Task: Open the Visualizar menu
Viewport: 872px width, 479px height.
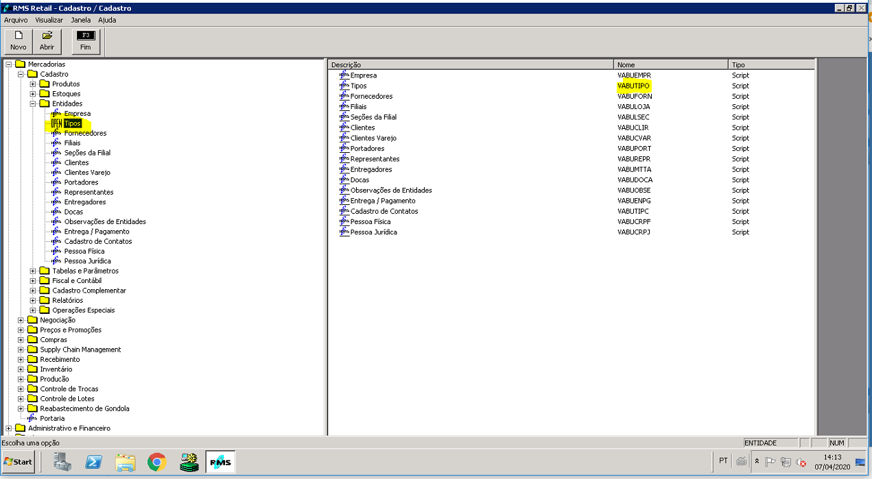Action: click(49, 20)
